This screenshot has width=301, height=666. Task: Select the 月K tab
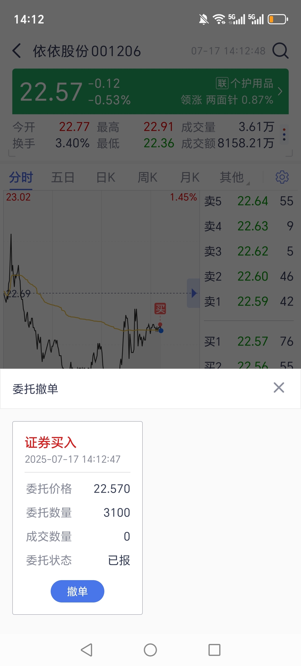[x=190, y=177]
